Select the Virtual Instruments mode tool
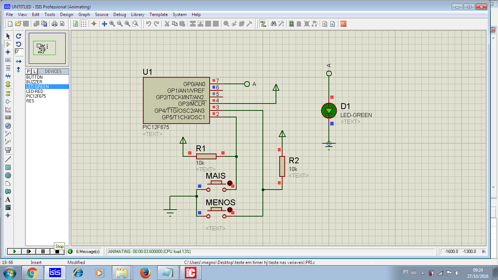This screenshot has width=498, height=280. point(8,149)
